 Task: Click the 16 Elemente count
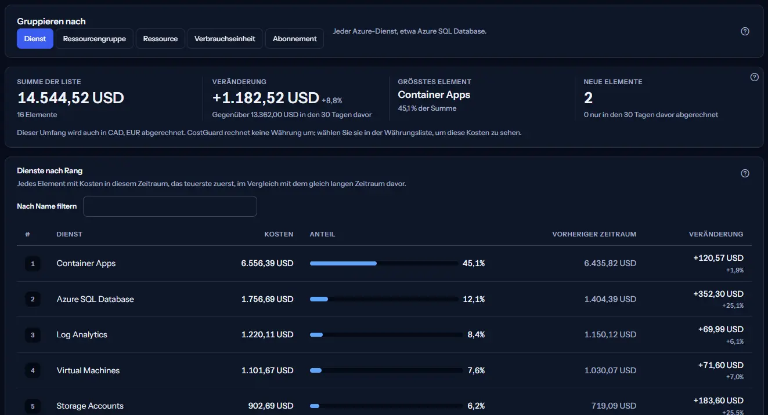(37, 115)
